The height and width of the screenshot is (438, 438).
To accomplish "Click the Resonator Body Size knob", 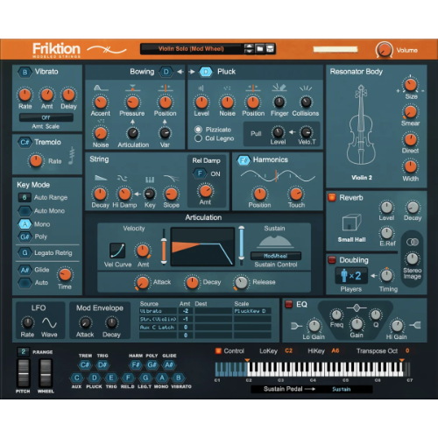I will pos(410,85).
